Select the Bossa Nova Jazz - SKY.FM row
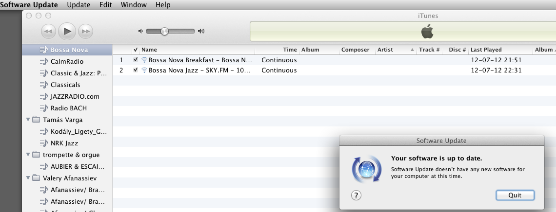This screenshot has height=212, width=556. [x=334, y=71]
